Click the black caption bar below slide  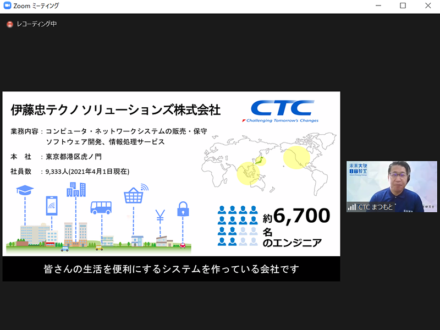click(x=171, y=269)
